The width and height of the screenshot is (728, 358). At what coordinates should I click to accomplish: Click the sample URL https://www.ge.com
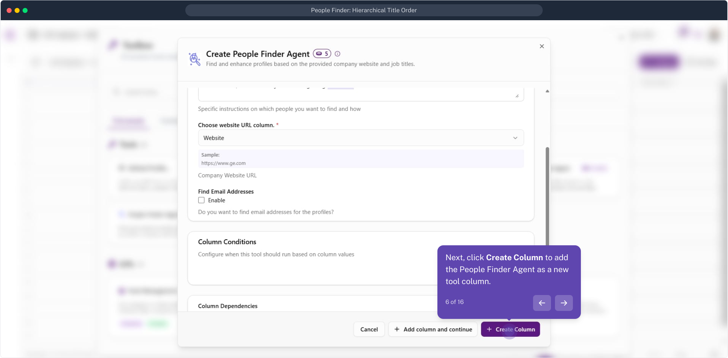click(x=224, y=163)
